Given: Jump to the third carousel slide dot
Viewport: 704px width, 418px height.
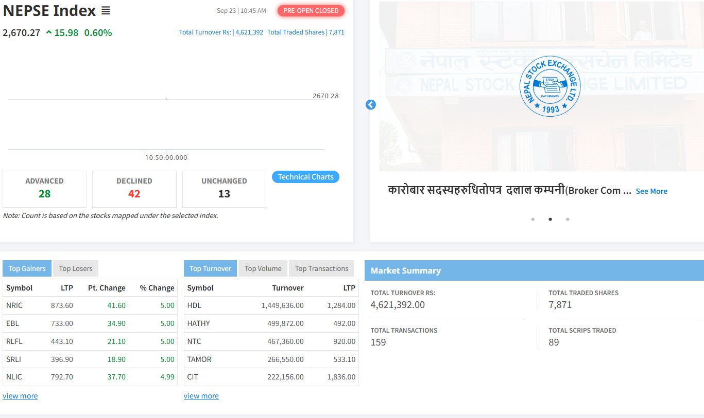Looking at the screenshot, I should pyautogui.click(x=568, y=219).
